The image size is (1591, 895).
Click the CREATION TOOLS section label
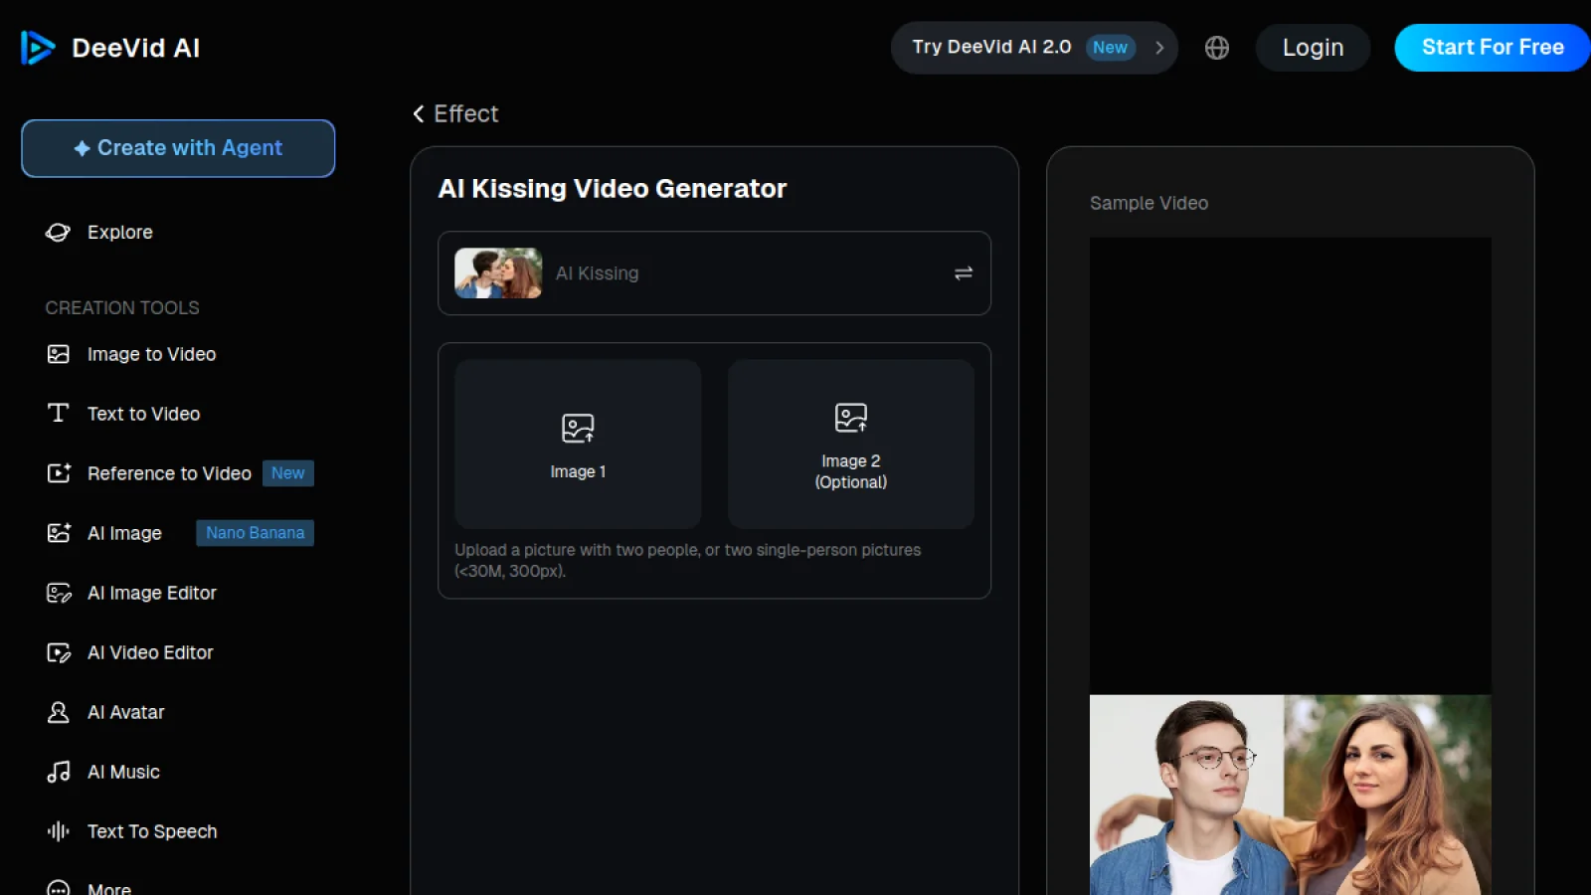click(x=122, y=308)
